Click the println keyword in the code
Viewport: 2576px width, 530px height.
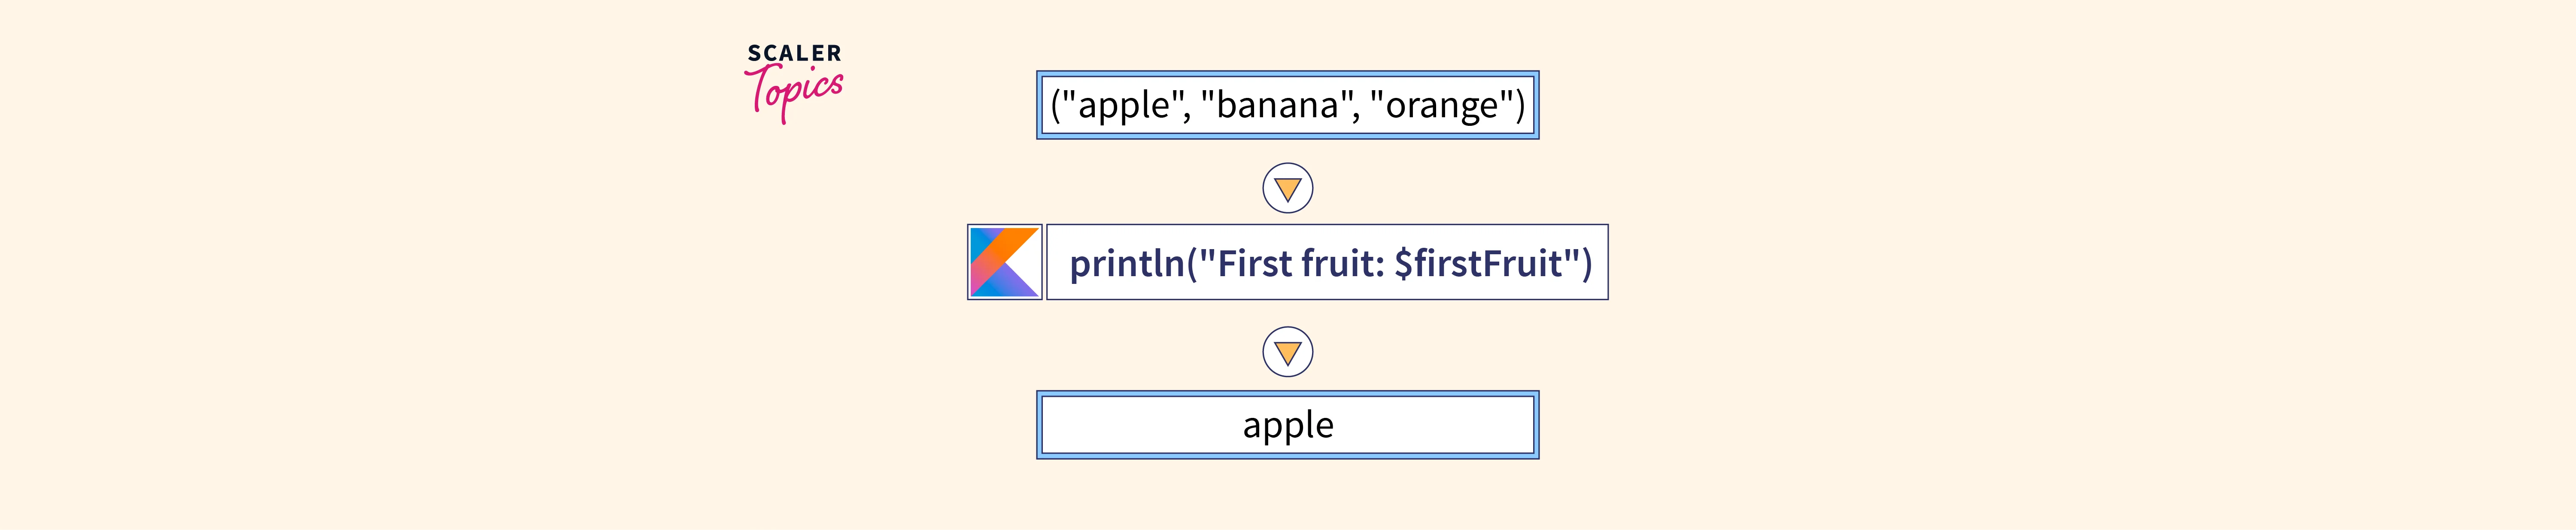tap(1126, 263)
